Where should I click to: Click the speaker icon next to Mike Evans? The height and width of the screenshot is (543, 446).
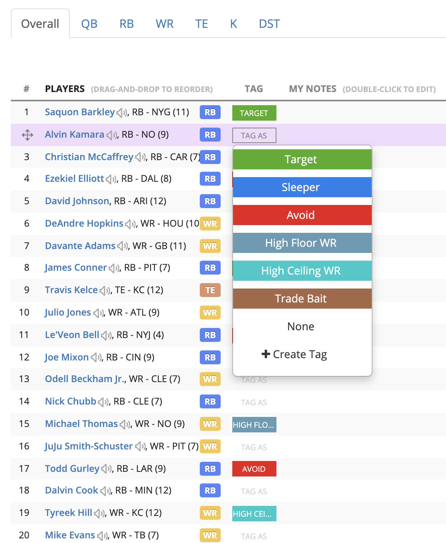[102, 536]
